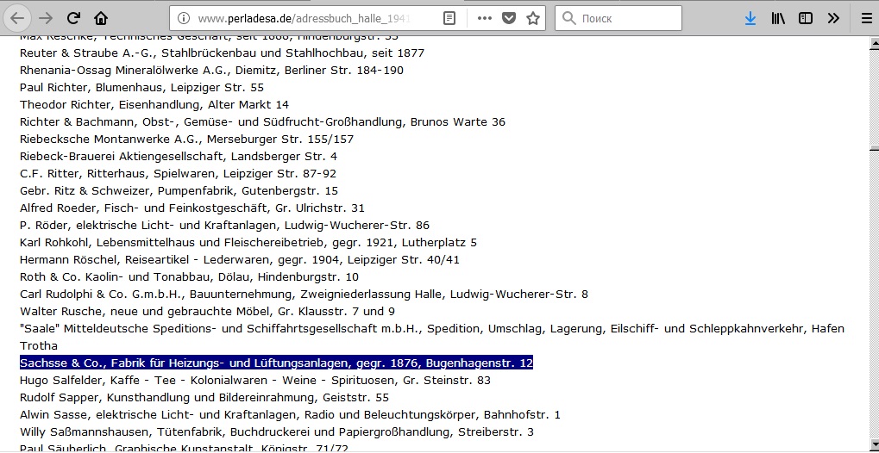The image size is (879, 453).
Task: Show site information for perladesa.de
Action: pos(182,18)
